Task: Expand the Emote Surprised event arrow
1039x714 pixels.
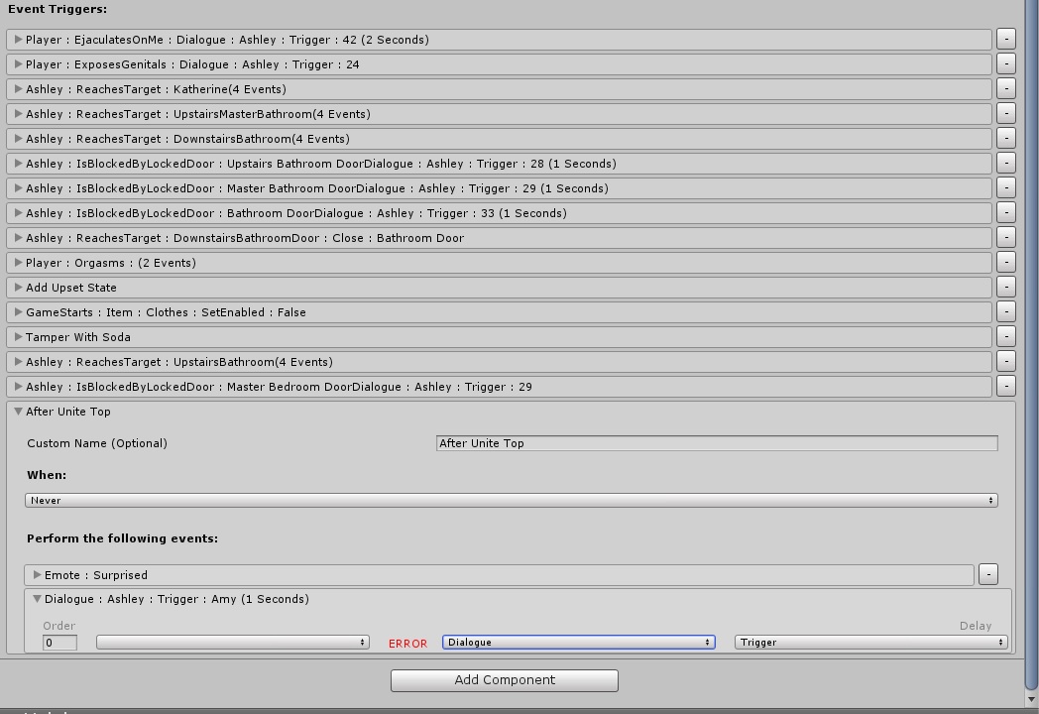Action: (37, 575)
